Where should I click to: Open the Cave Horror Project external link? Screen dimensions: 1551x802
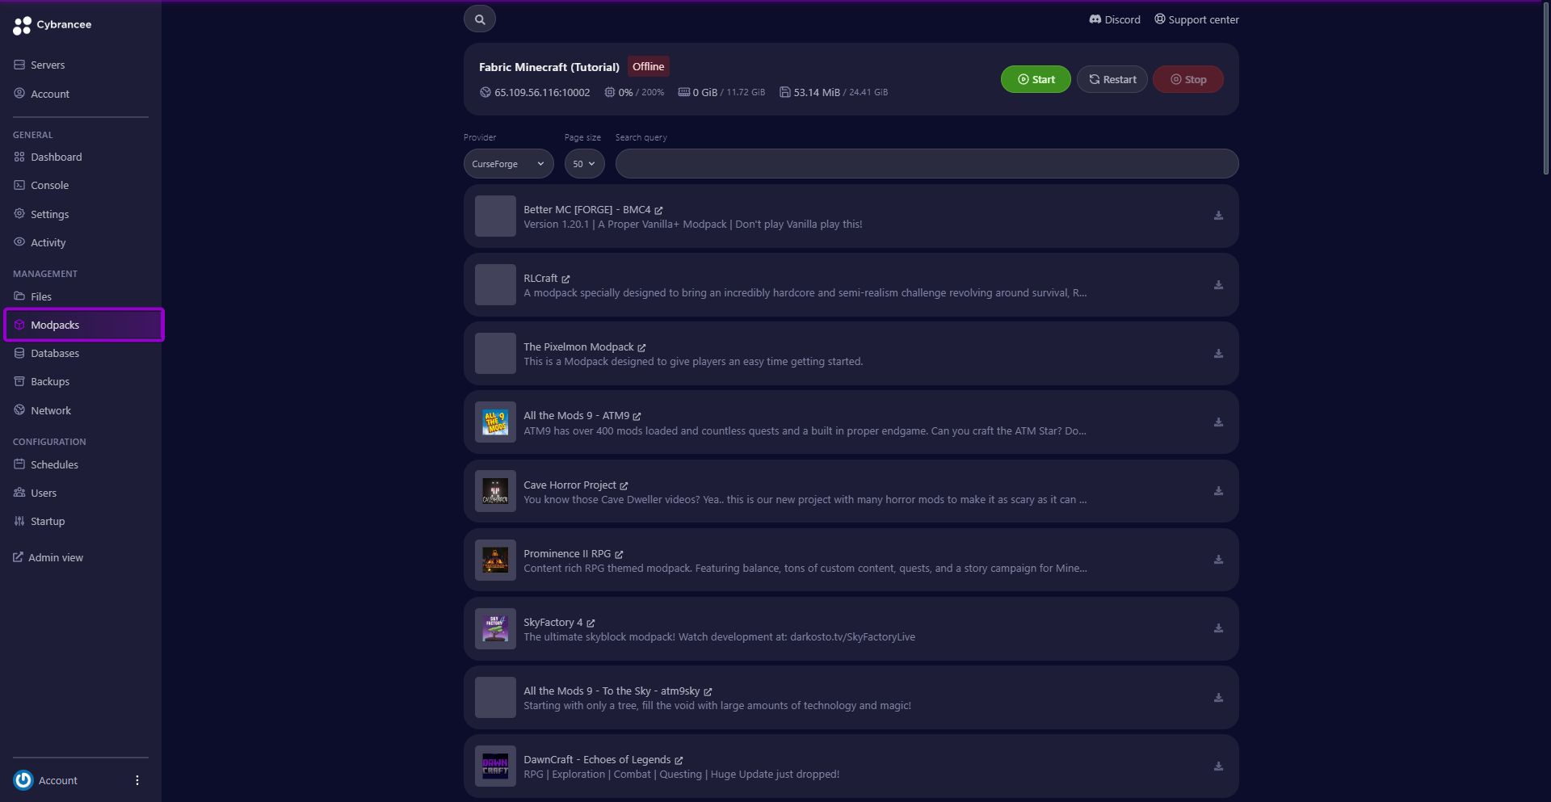point(624,485)
